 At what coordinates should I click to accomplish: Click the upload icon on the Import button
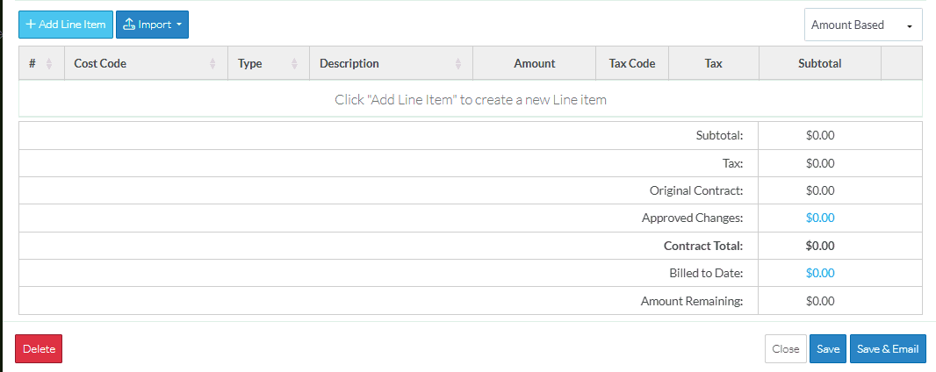coord(128,25)
